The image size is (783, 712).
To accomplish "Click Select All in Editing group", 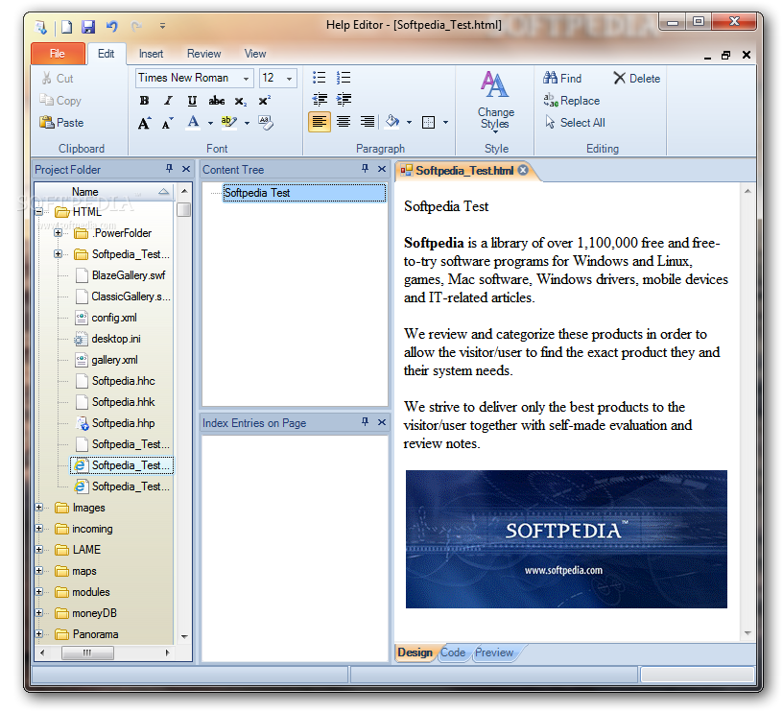I will 574,122.
